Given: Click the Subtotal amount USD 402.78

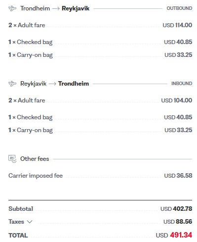Looking at the screenshot, I should pyautogui.click(x=176, y=209).
